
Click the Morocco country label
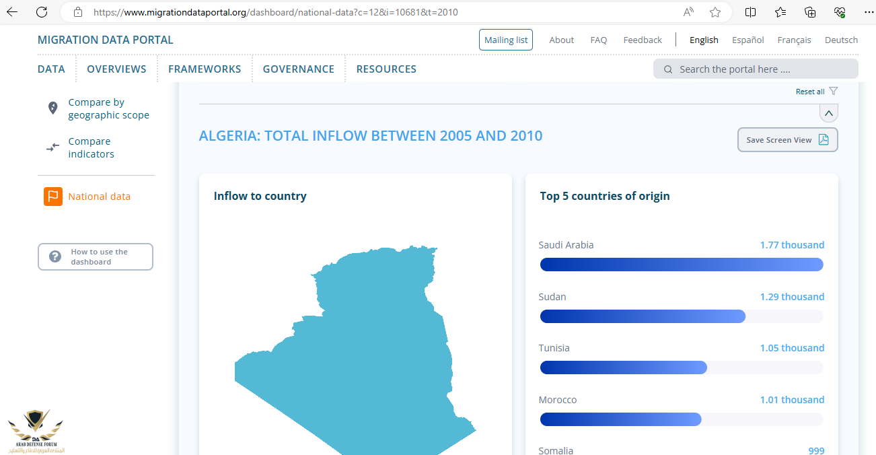click(558, 400)
